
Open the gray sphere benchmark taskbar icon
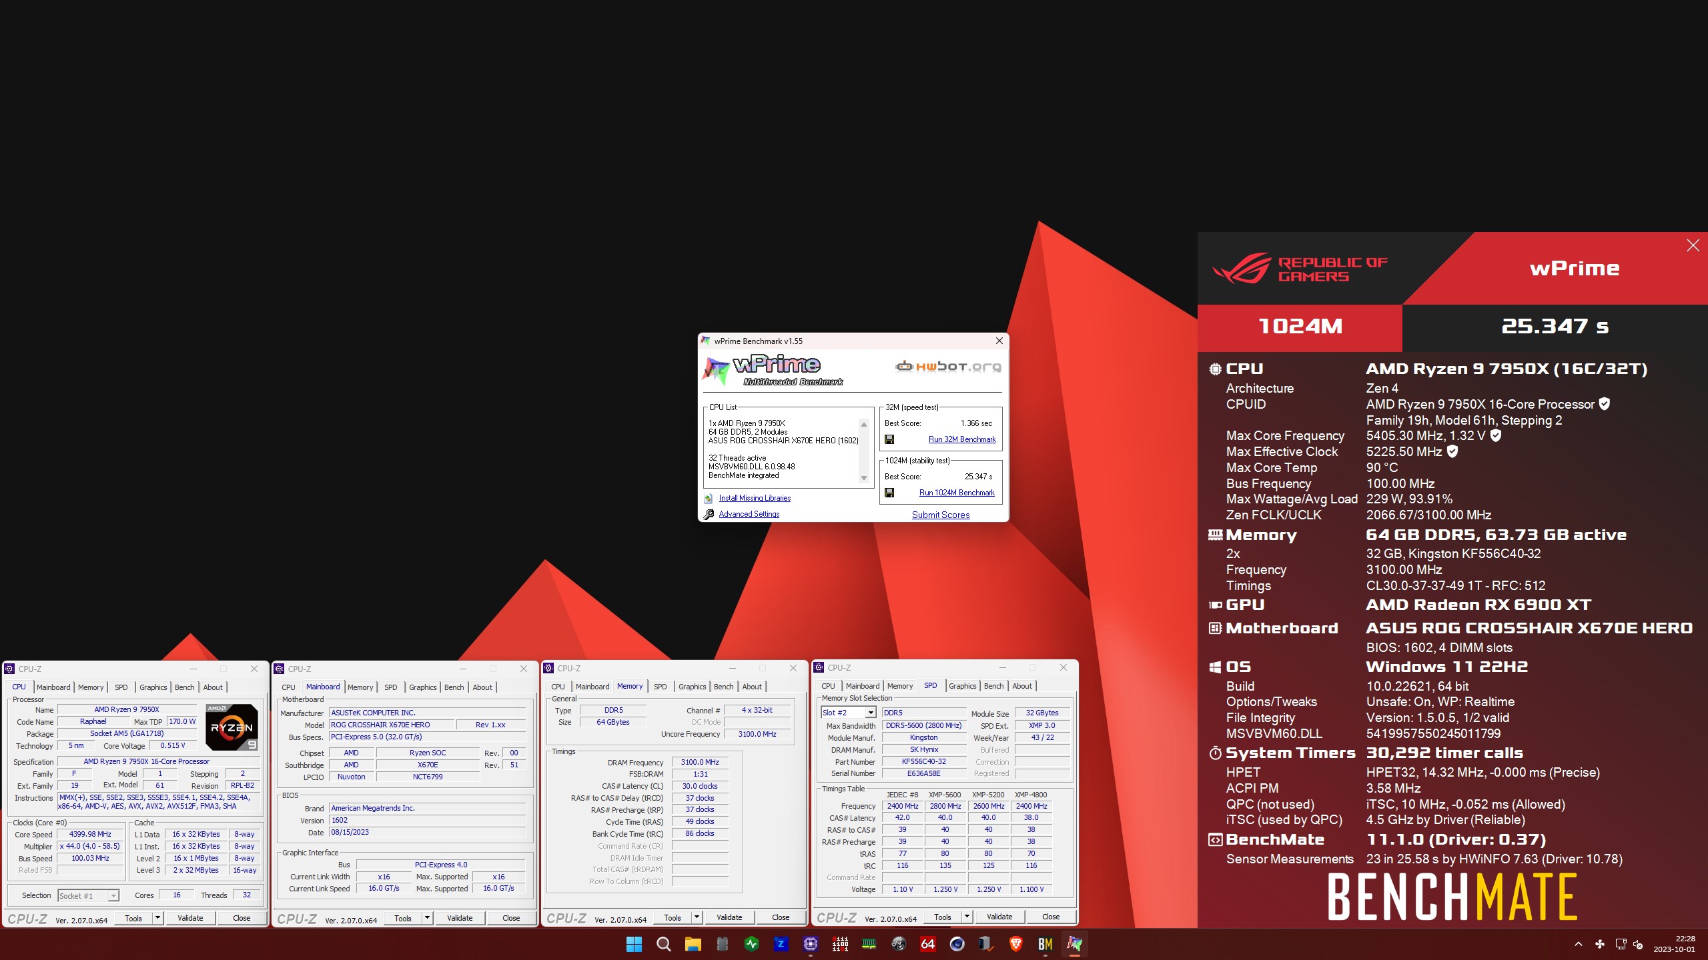(898, 944)
